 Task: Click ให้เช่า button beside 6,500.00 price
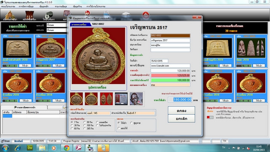[x=259, y=65]
